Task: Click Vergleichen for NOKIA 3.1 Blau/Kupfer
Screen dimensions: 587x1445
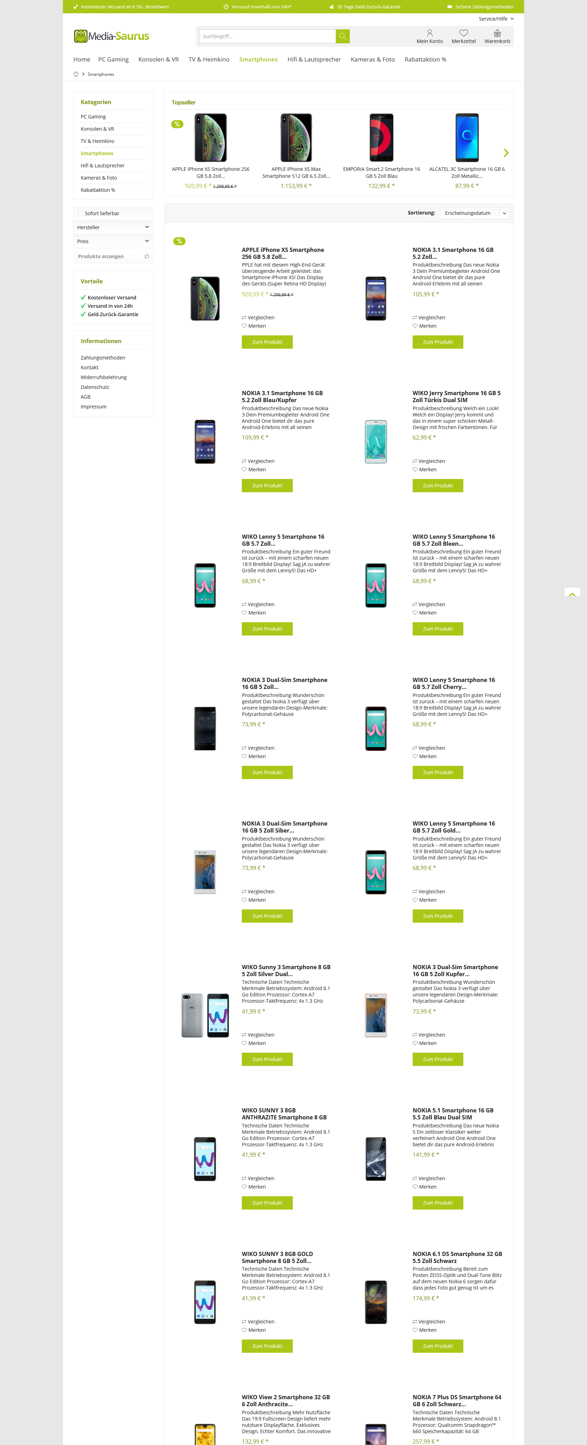Action: click(x=258, y=461)
